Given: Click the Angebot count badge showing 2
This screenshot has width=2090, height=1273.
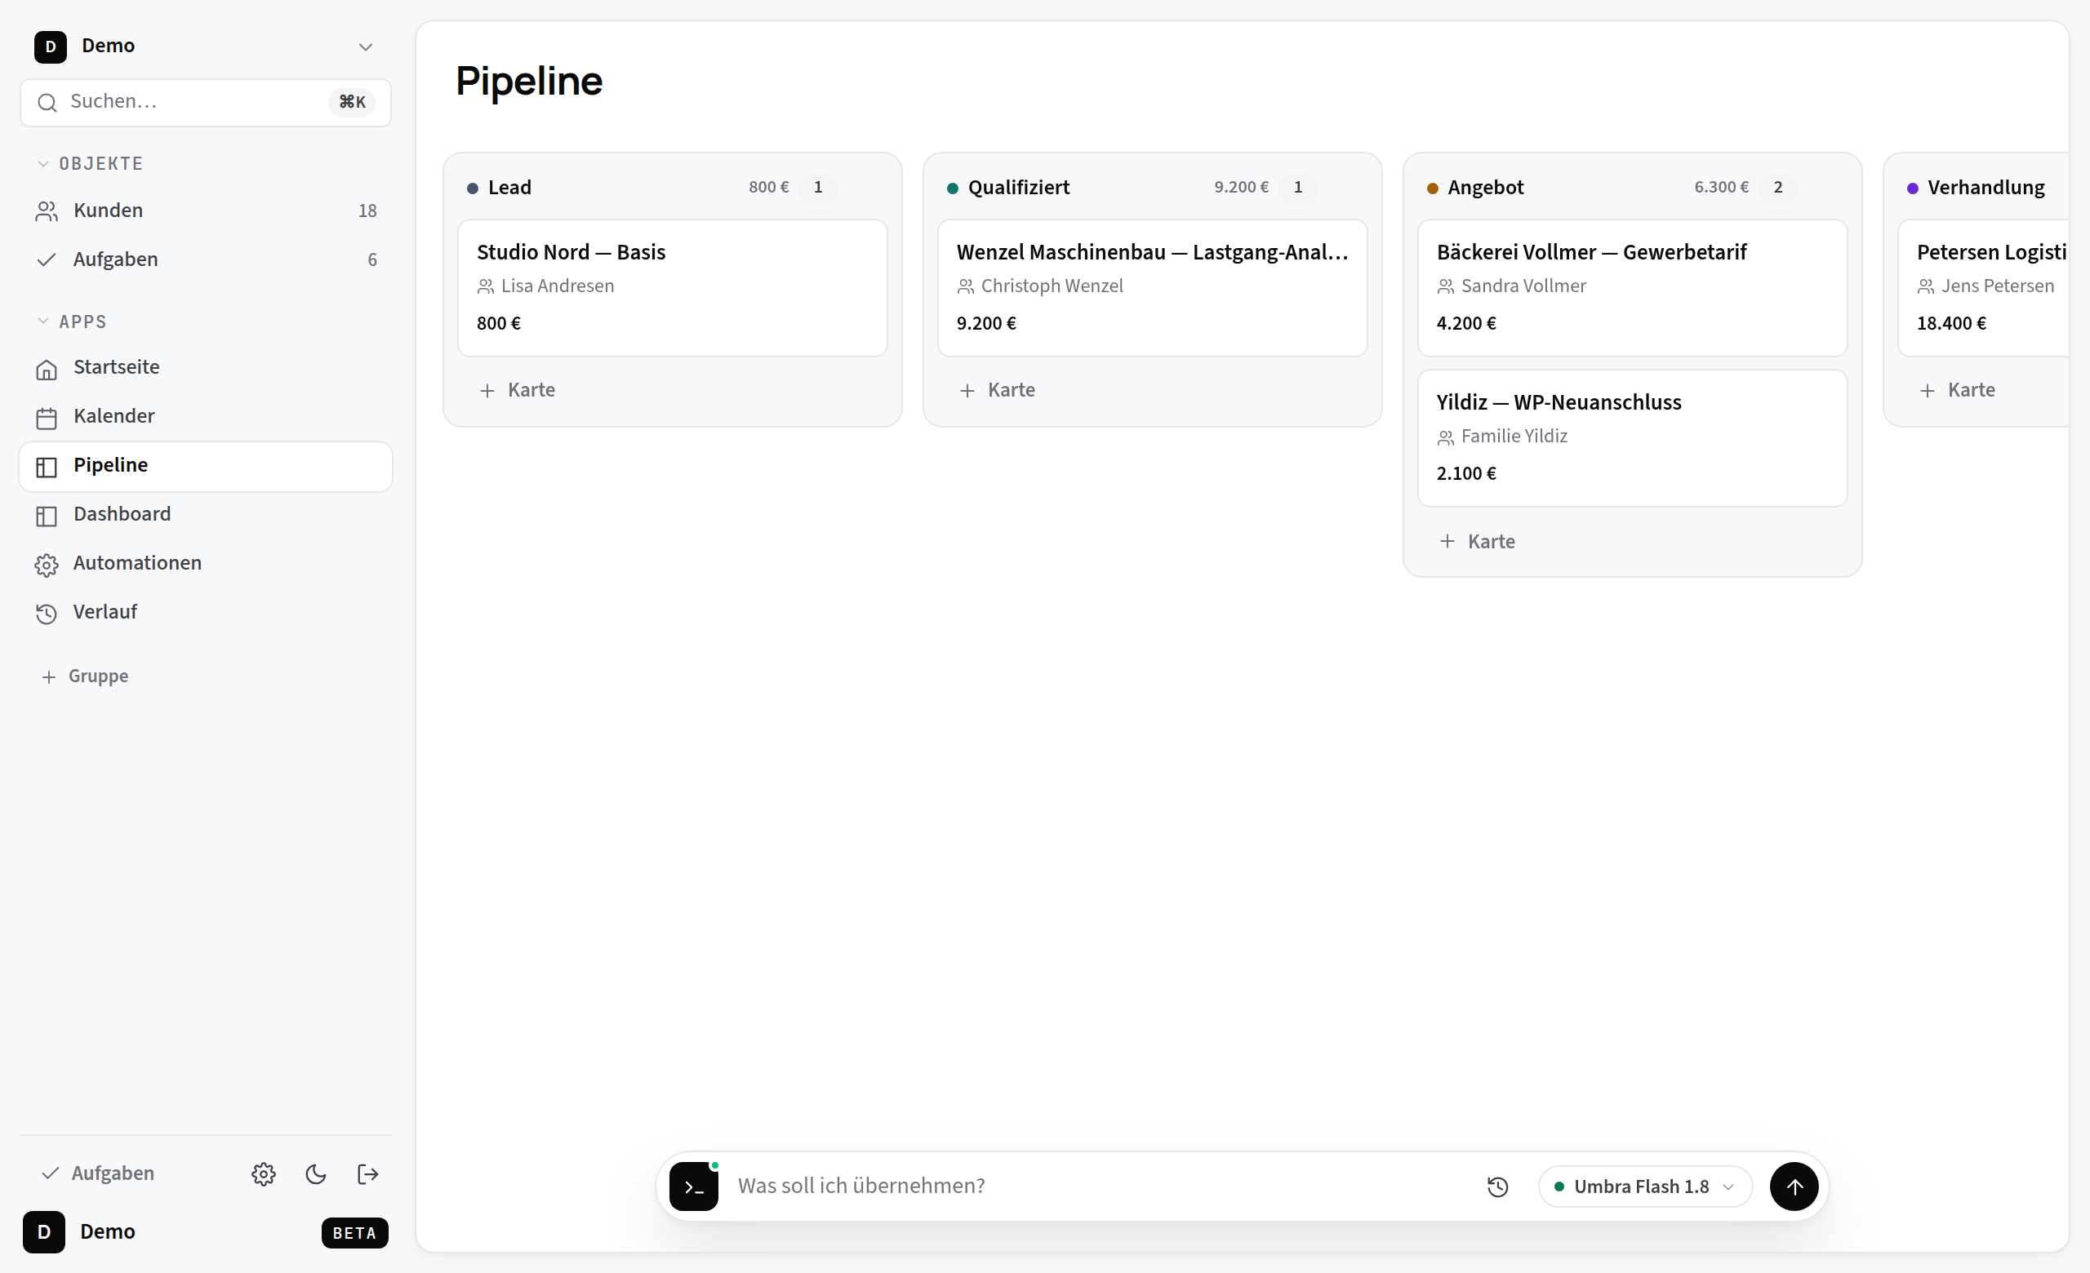Looking at the screenshot, I should click(x=1778, y=188).
